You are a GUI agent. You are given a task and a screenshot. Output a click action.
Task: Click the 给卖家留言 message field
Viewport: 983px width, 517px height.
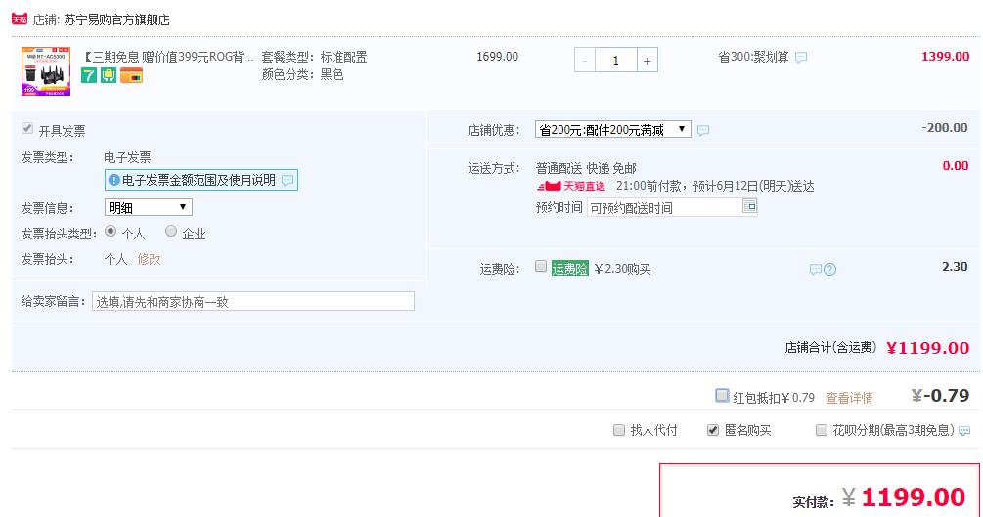point(252,301)
